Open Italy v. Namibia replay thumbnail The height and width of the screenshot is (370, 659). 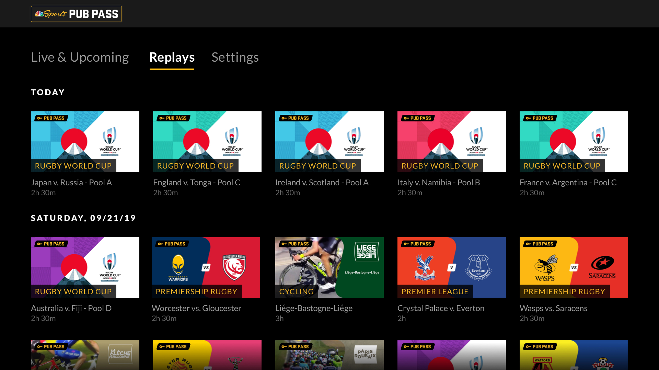[452, 141]
